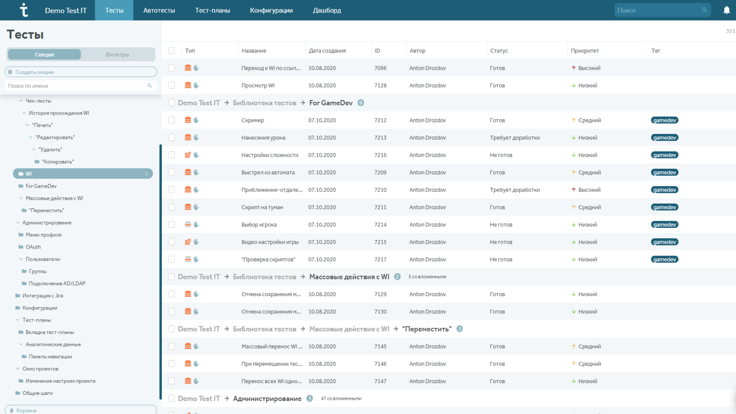Open the notifications bell
Viewport: 736px width, 414px height.
click(726, 10)
